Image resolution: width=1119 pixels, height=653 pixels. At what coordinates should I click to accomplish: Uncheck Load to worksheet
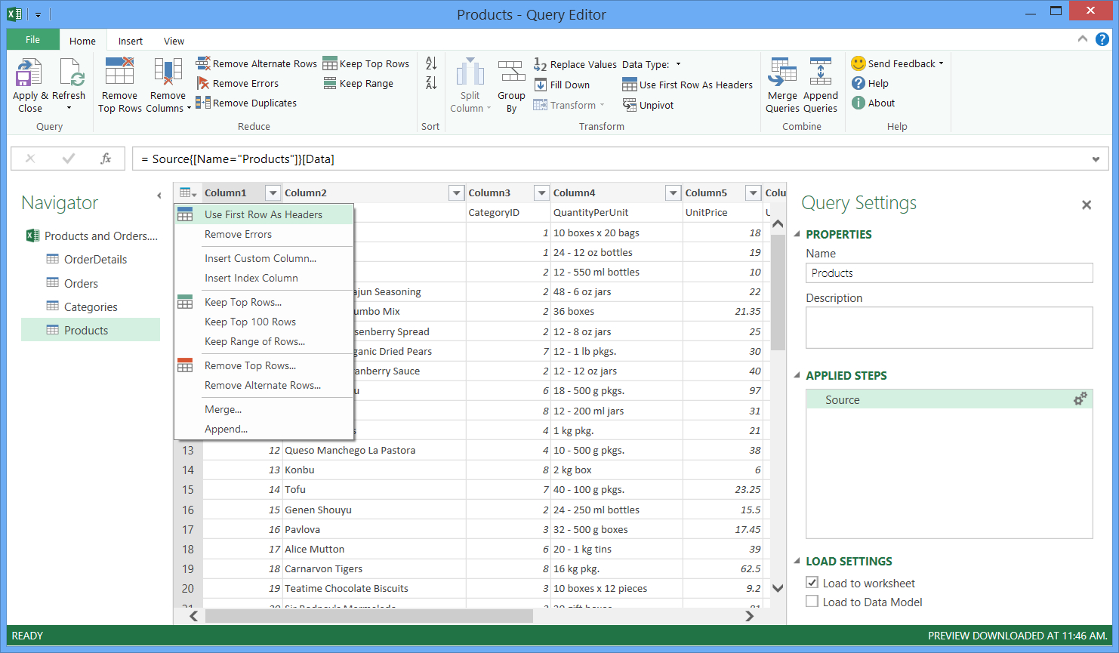tap(812, 582)
